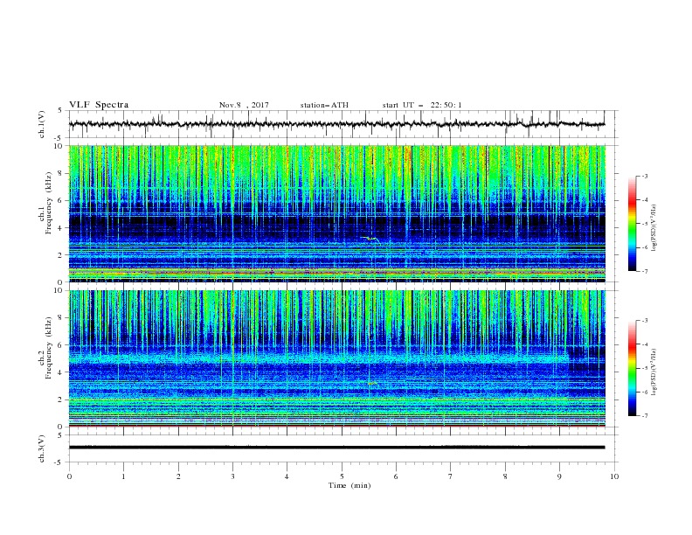The image size is (692, 535).
Task: Click the "VLF Spectra" plot title
Action: tap(99, 105)
